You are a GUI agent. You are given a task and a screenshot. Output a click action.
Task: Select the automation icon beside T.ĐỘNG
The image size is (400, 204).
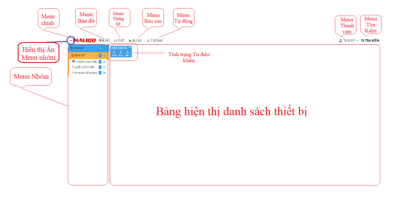[x=148, y=41]
